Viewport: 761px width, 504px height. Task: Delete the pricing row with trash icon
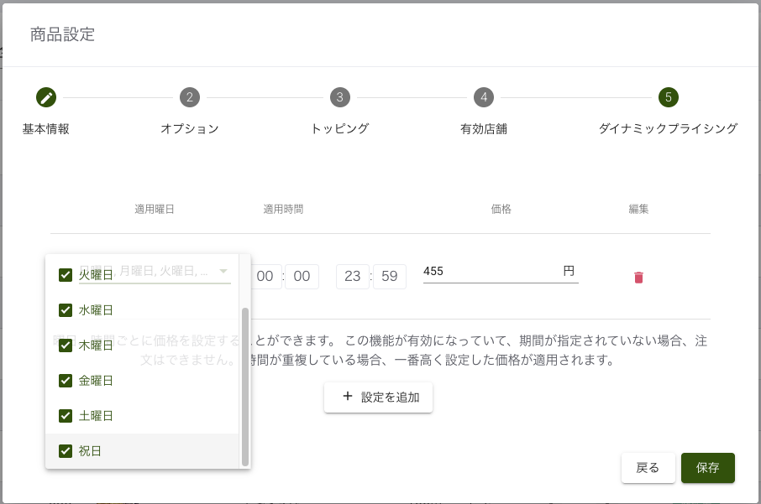click(x=638, y=278)
